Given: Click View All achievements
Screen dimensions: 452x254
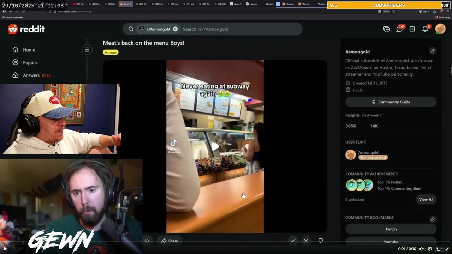Looking at the screenshot, I should 426,199.
